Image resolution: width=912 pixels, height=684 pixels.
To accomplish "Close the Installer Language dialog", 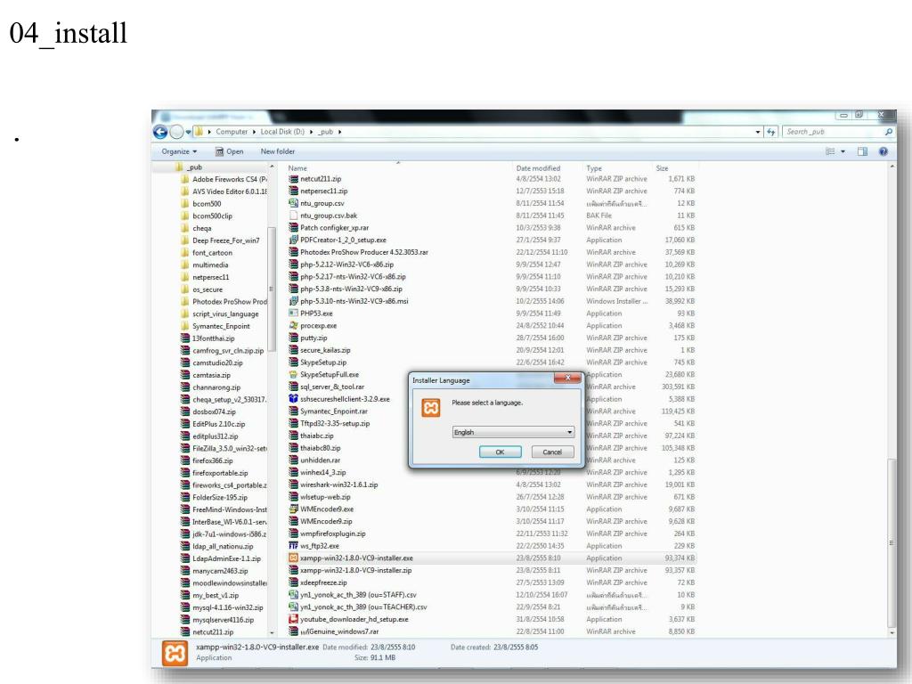I will (x=567, y=378).
